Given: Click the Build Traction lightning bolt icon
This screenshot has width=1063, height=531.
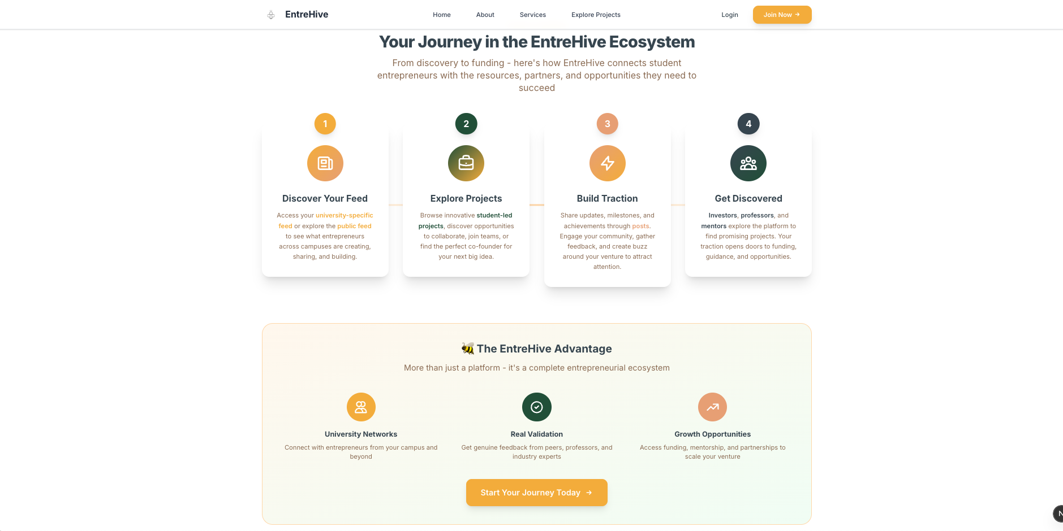Looking at the screenshot, I should click(x=607, y=163).
